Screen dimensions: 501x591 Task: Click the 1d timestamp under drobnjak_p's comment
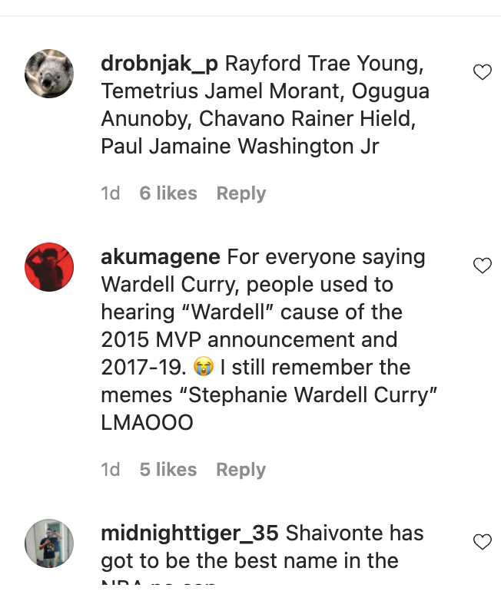tap(110, 193)
